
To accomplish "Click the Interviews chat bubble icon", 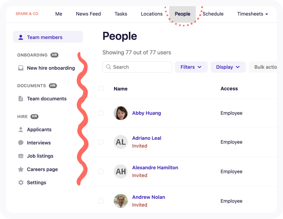I will (21, 143).
